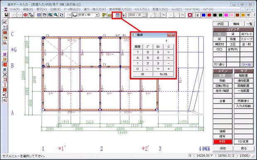Open the 文字：中 text size dropdown
The height and width of the screenshot is (160, 257).
88,15
